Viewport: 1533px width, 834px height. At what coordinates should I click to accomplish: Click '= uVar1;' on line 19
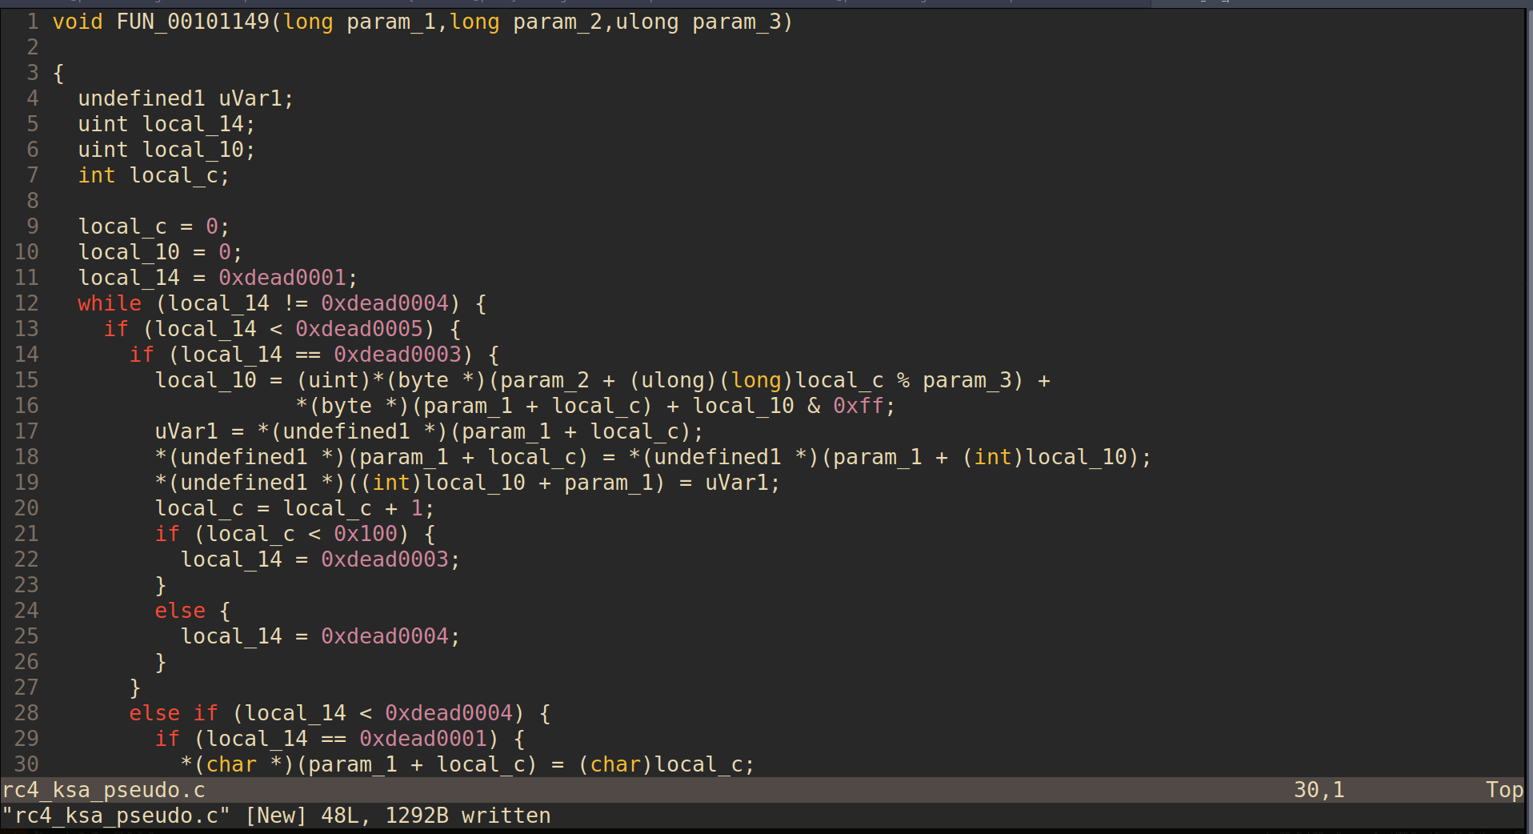[730, 483]
